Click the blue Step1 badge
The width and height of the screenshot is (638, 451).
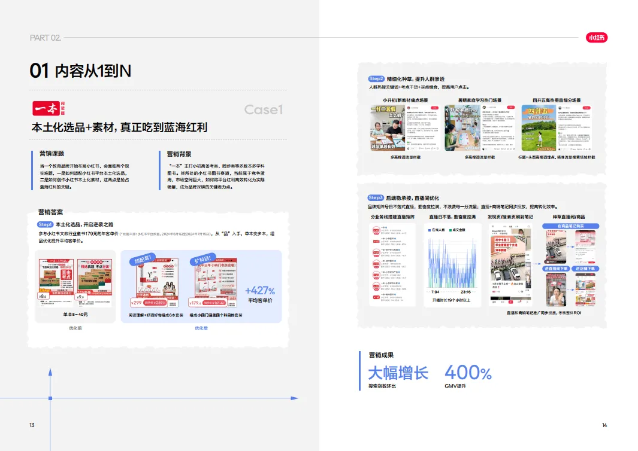pyautogui.click(x=44, y=224)
